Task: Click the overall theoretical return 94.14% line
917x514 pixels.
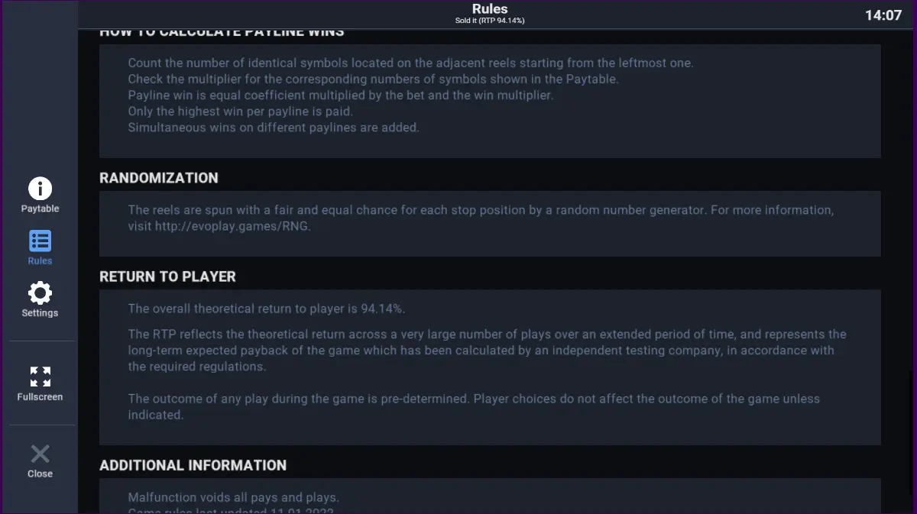Action: tap(267, 309)
